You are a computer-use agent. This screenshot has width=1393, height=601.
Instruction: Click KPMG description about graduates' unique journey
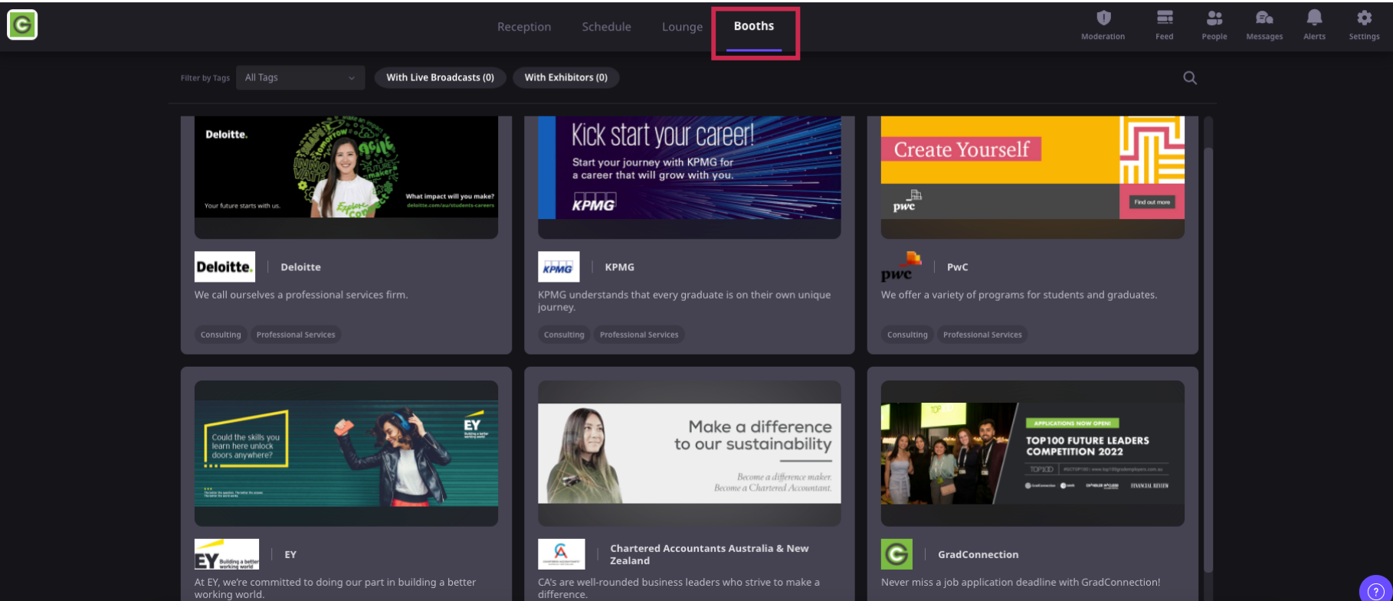[x=684, y=301]
